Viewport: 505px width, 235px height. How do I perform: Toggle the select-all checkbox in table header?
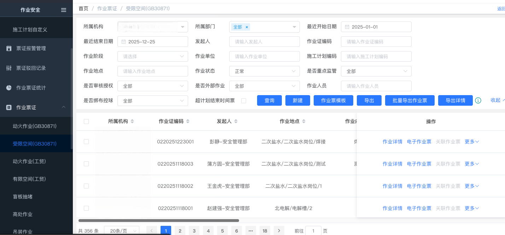tap(86, 122)
